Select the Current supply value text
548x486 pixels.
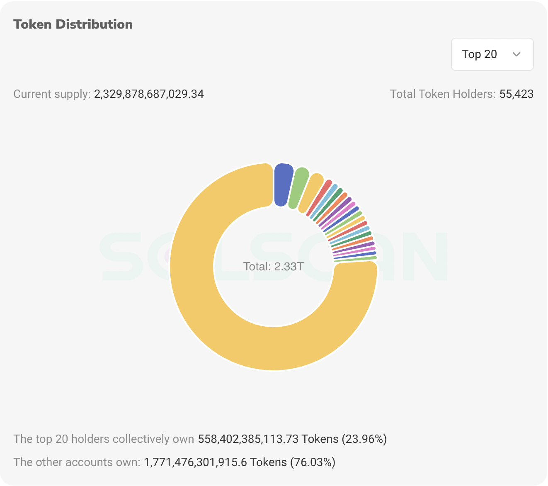pos(149,94)
